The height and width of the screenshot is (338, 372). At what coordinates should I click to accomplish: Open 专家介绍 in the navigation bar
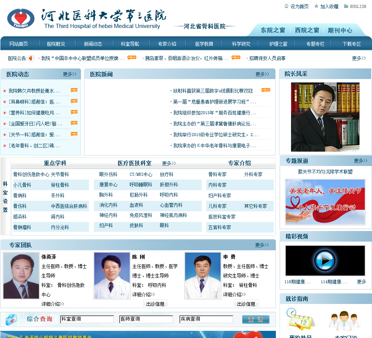coord(167,44)
